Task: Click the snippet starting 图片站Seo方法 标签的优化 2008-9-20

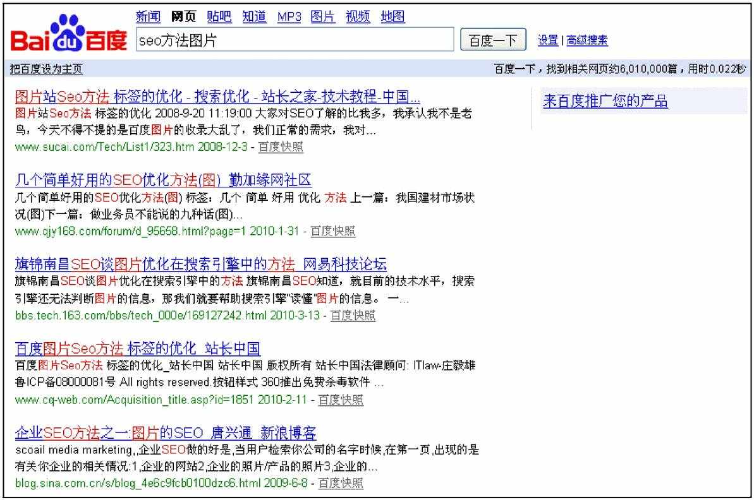Action: click(243, 122)
